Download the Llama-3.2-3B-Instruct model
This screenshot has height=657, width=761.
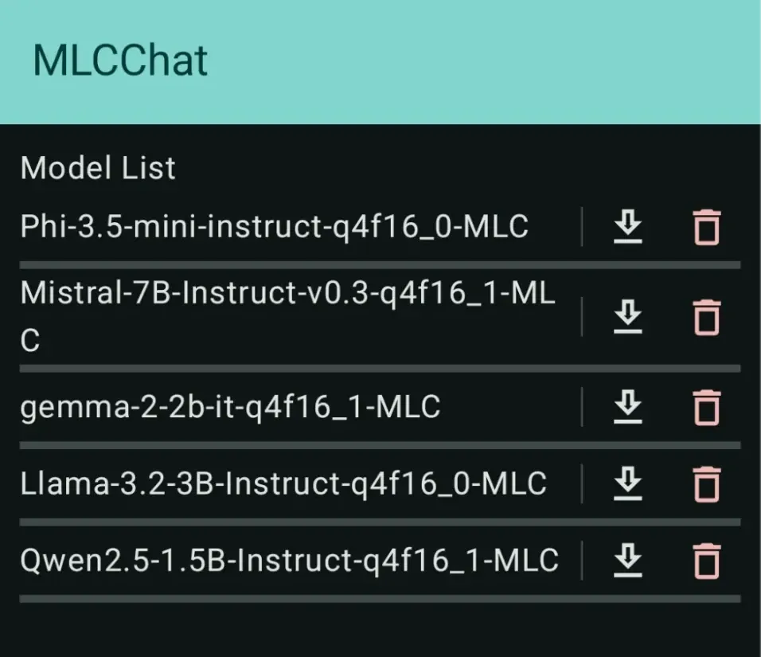(628, 483)
